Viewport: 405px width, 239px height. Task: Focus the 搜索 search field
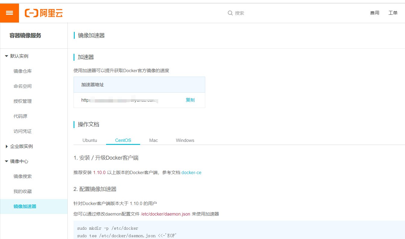[x=240, y=13]
